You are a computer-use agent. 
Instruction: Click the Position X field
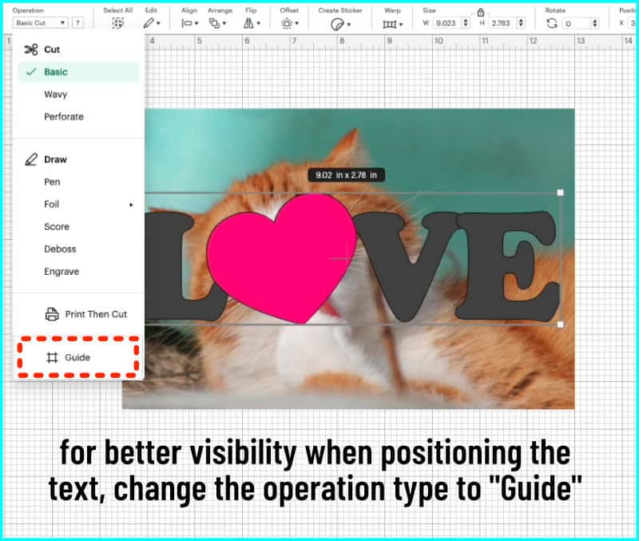[x=633, y=23]
